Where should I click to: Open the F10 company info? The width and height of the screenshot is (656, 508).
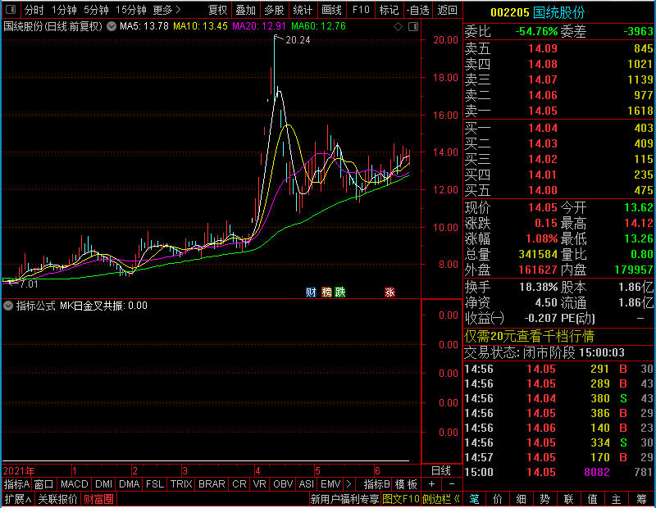(x=361, y=10)
